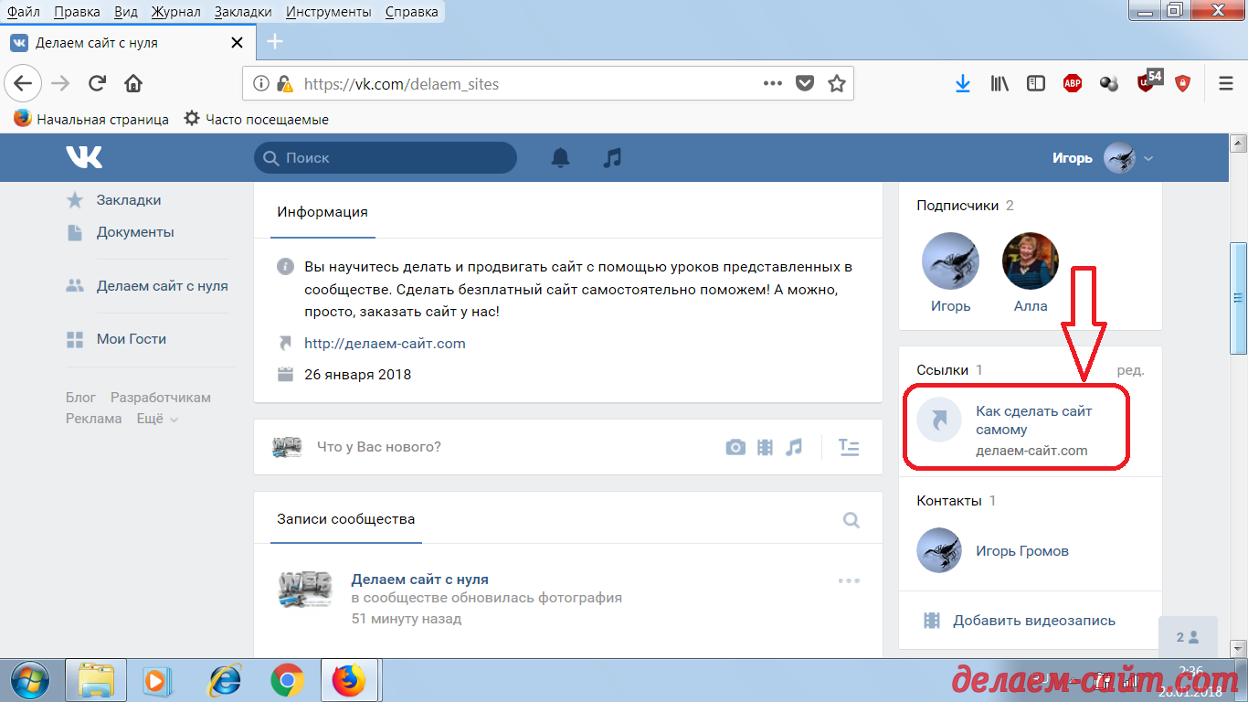This screenshot has height=702, width=1248.
Task: Click the 'Что у Вас нового?' post field
Action: coord(379,447)
